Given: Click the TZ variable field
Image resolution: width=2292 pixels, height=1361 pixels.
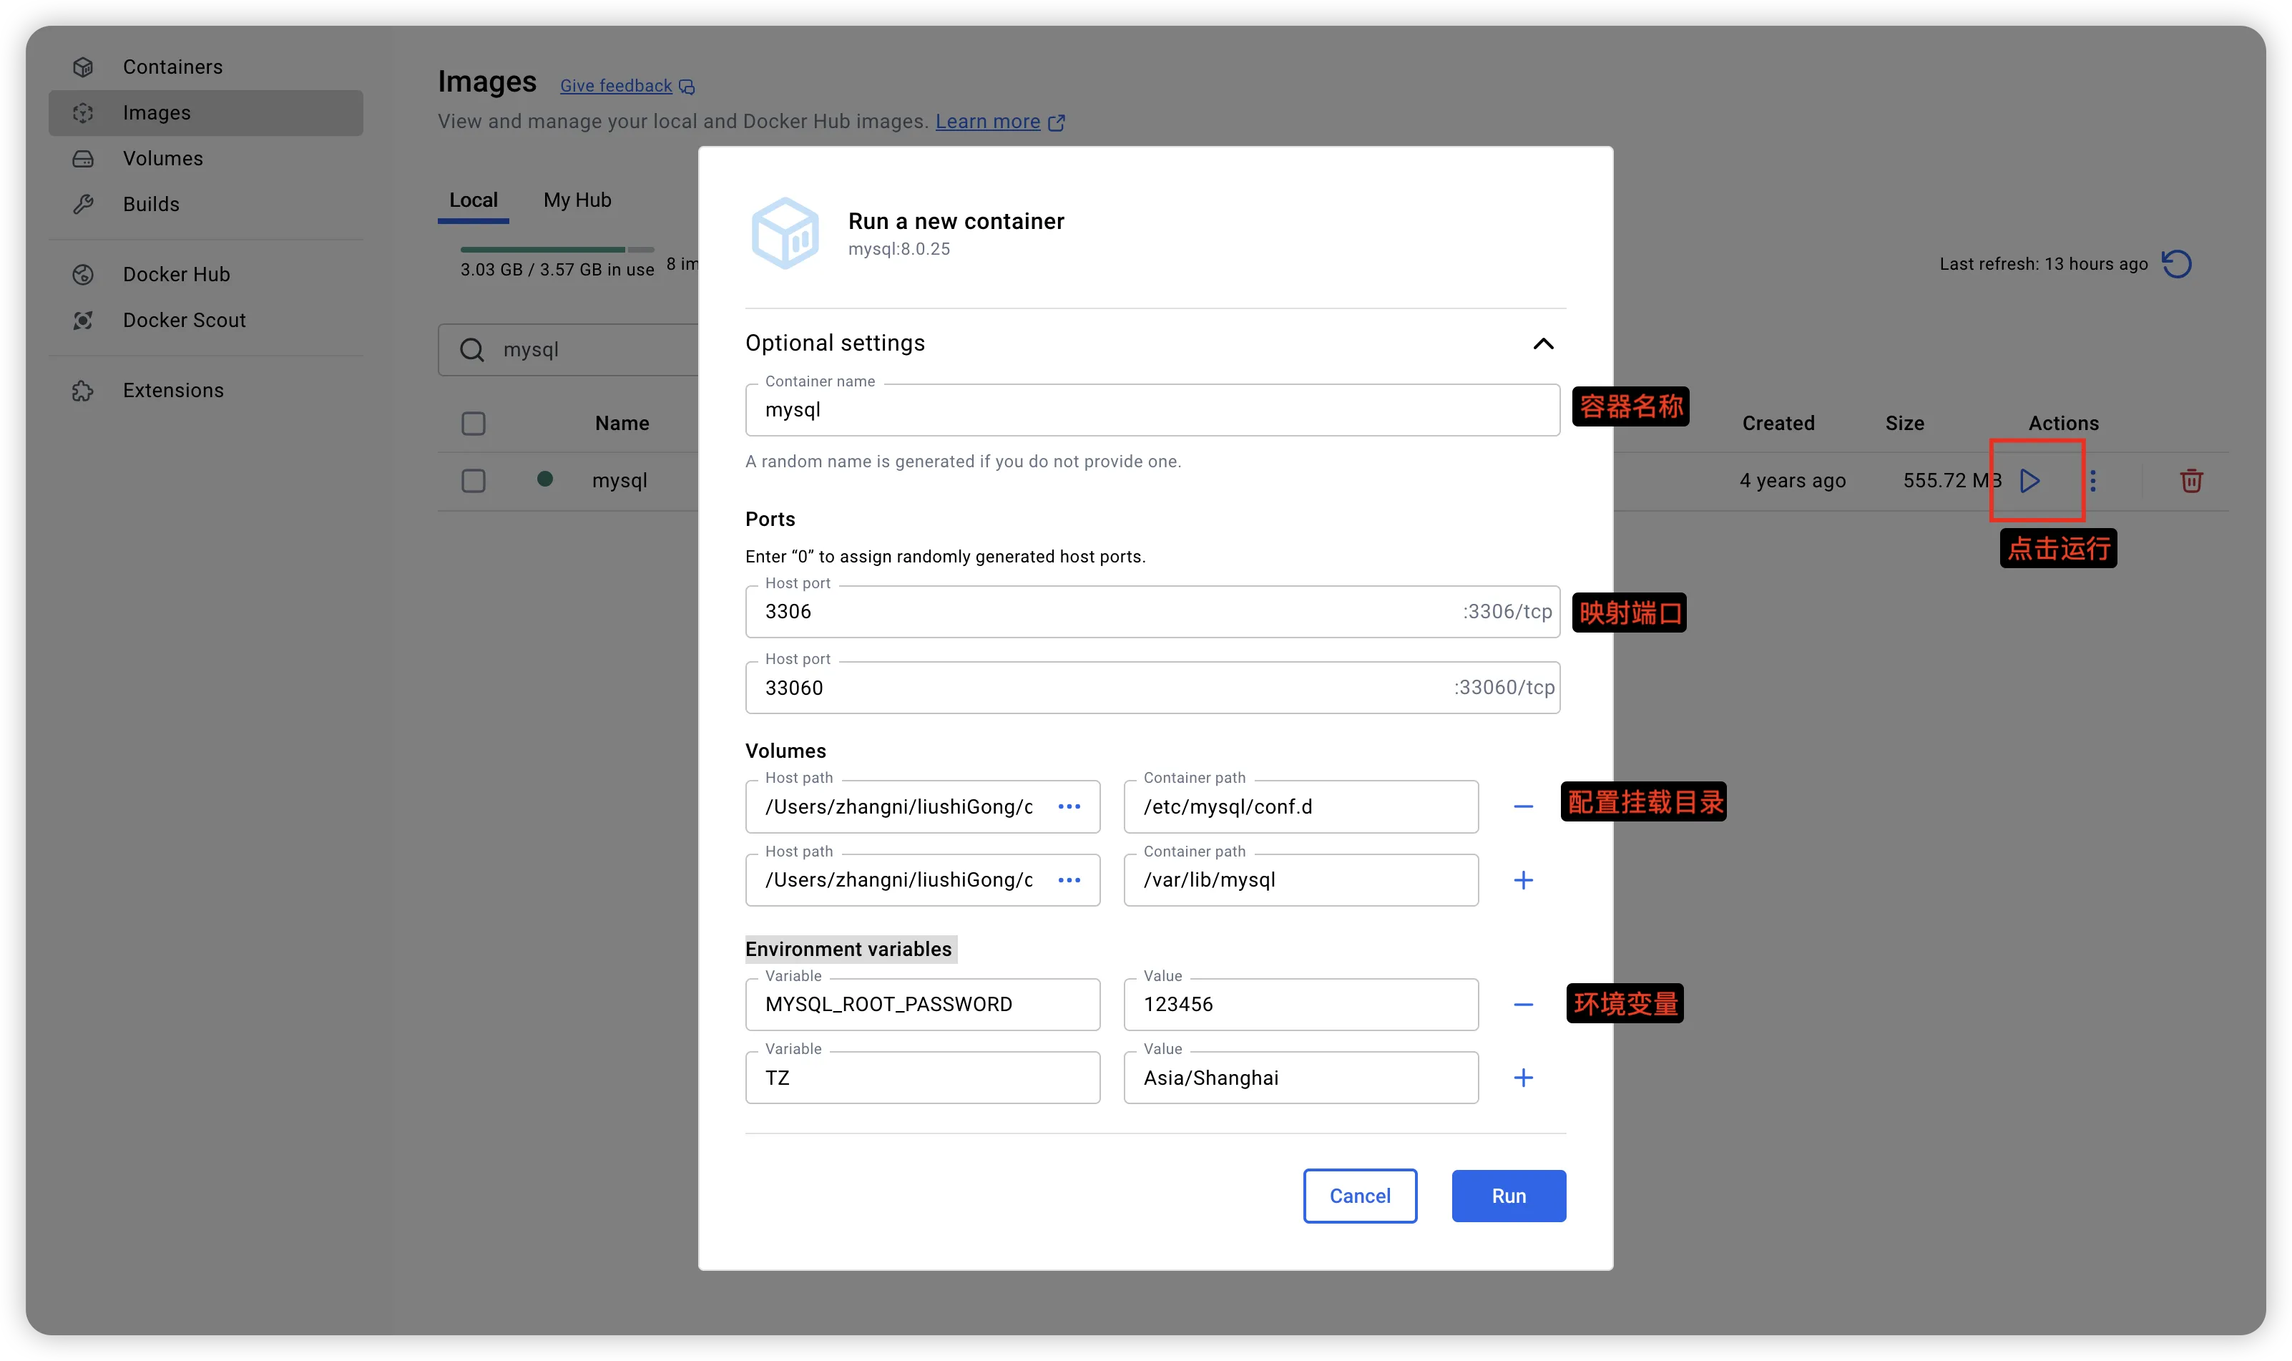Looking at the screenshot, I should [922, 1078].
